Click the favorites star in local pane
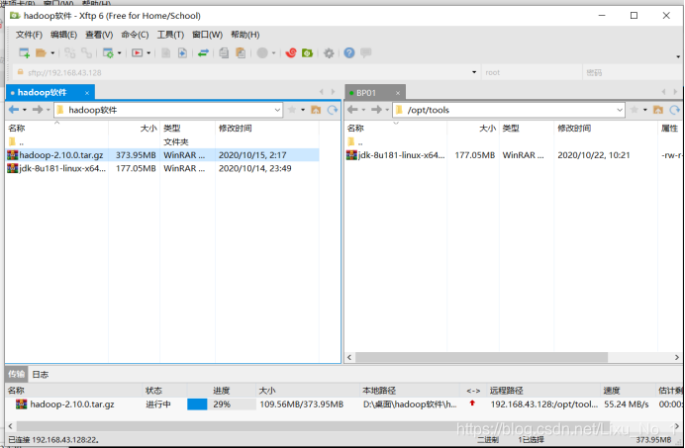This screenshot has width=685, height=448. (292, 110)
